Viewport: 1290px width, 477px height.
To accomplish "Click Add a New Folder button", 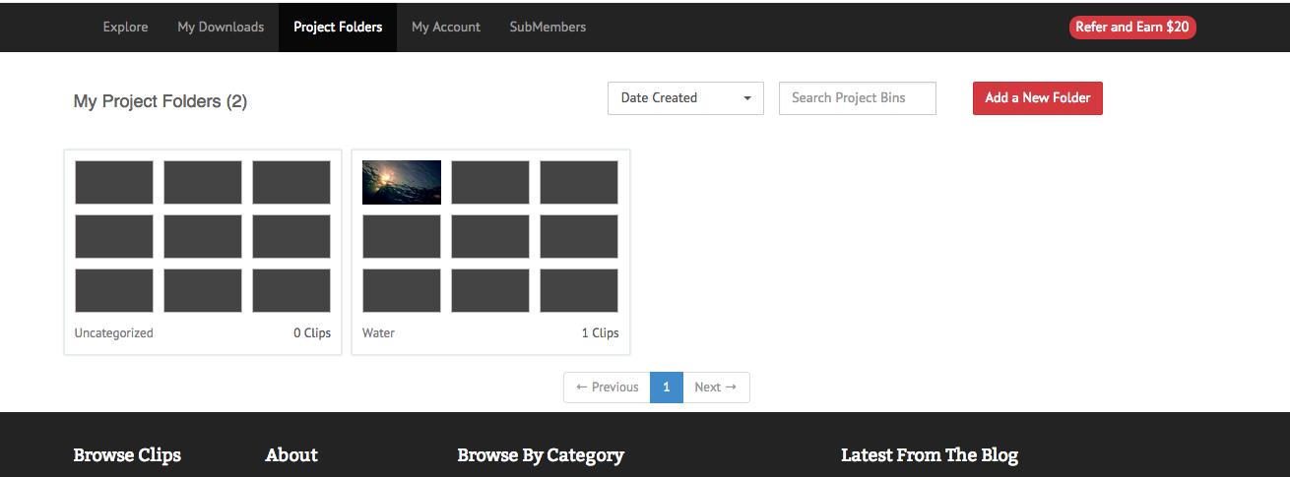I will [1038, 98].
